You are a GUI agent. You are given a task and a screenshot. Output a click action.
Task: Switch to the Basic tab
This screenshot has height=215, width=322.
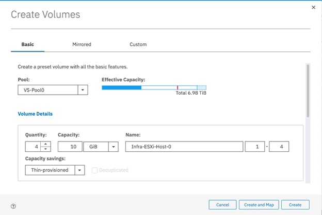pyautogui.click(x=27, y=44)
